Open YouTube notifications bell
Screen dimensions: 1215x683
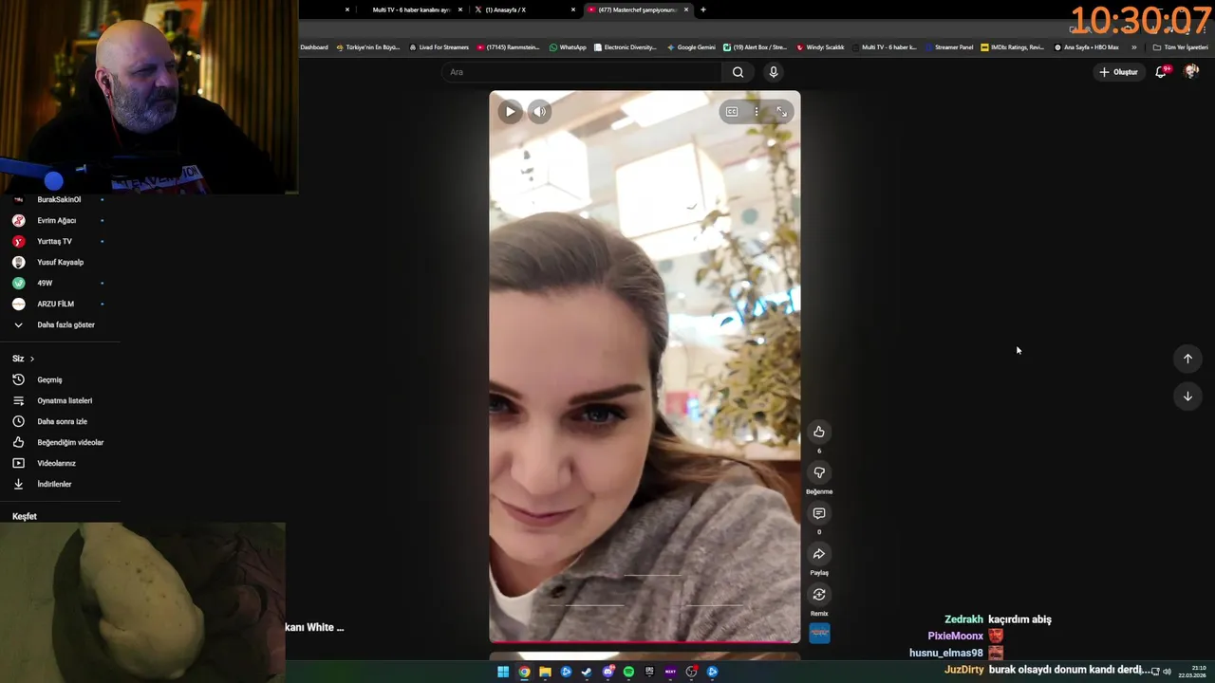1161,72
